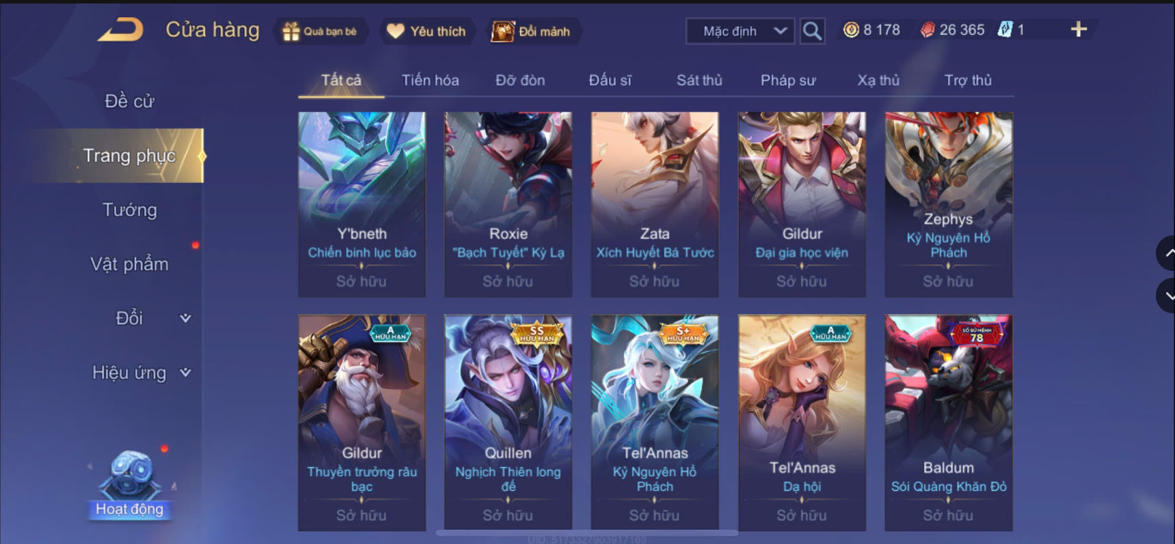1175x544 pixels.
Task: Open the Mặc định sort dropdown
Action: tap(740, 31)
